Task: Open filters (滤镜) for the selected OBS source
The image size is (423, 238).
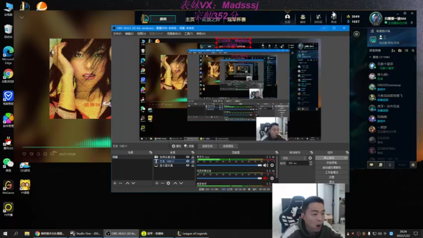Action: click(189, 146)
